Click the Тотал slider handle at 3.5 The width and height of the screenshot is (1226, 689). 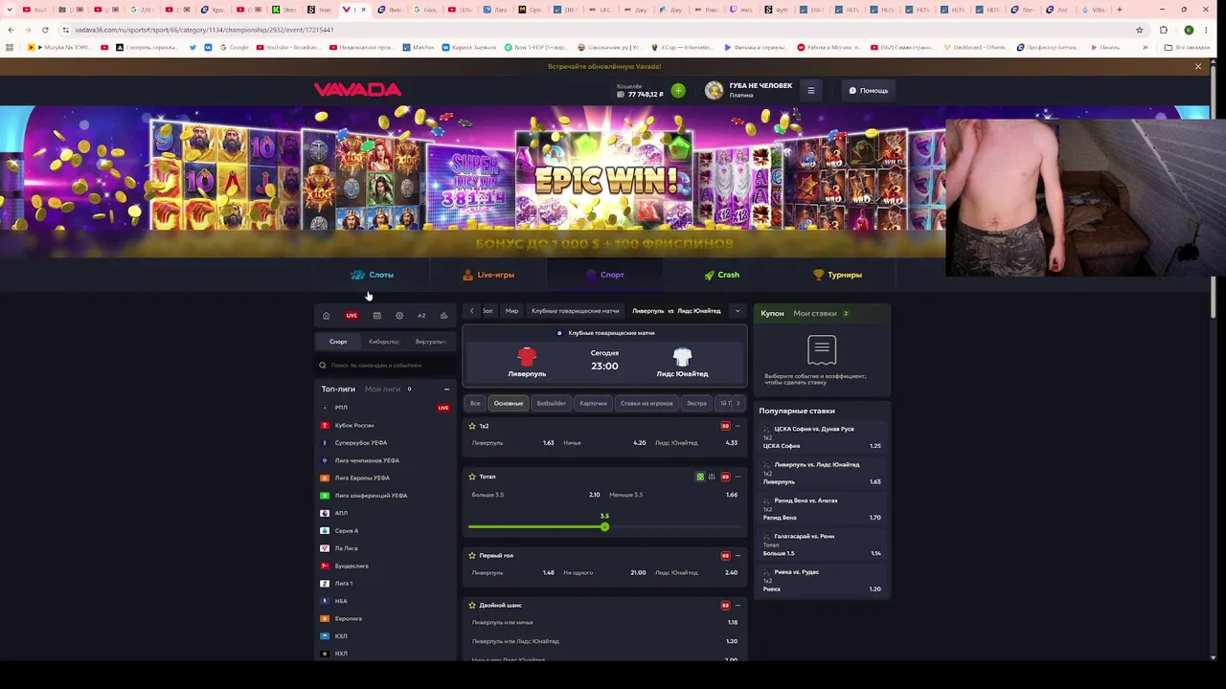pos(604,527)
